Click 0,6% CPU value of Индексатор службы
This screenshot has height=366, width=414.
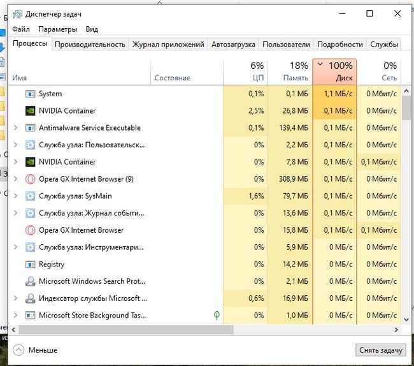(256, 298)
